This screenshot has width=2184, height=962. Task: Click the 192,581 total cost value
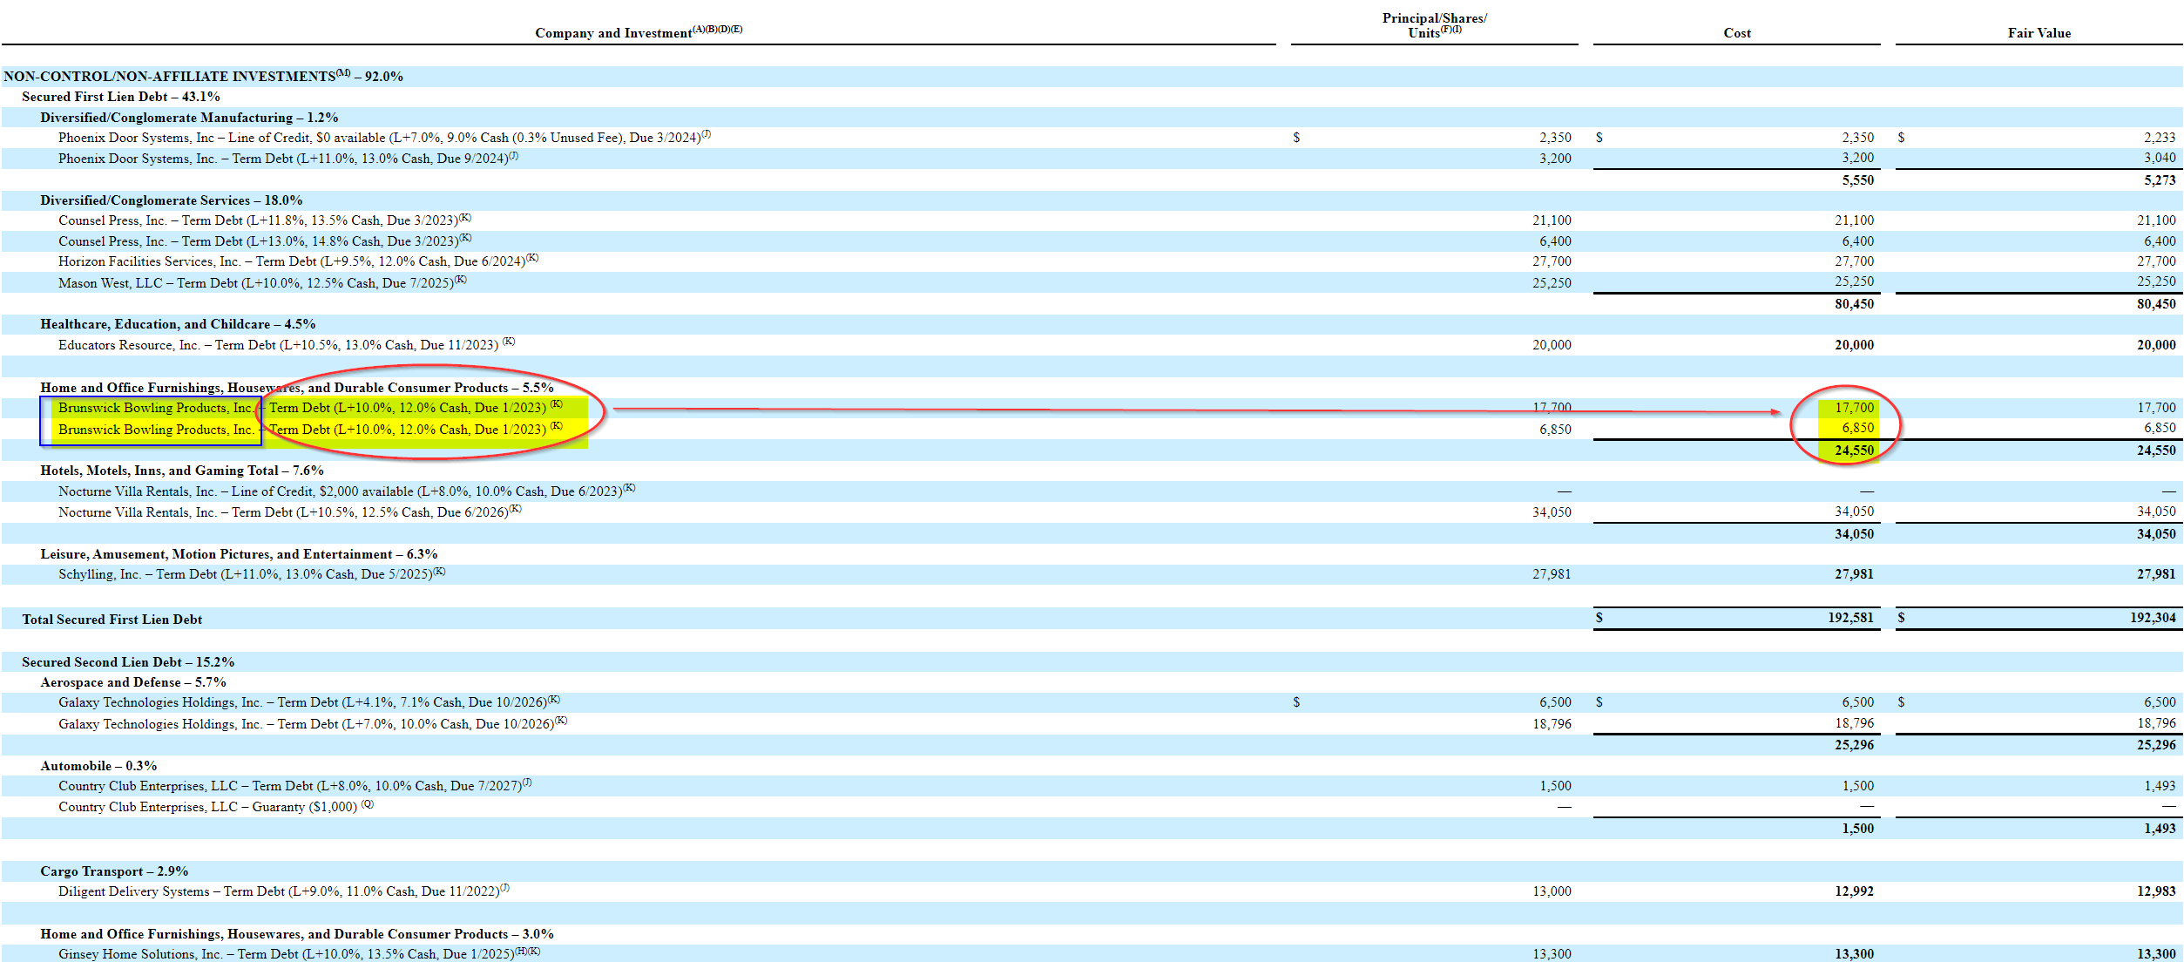1849,618
